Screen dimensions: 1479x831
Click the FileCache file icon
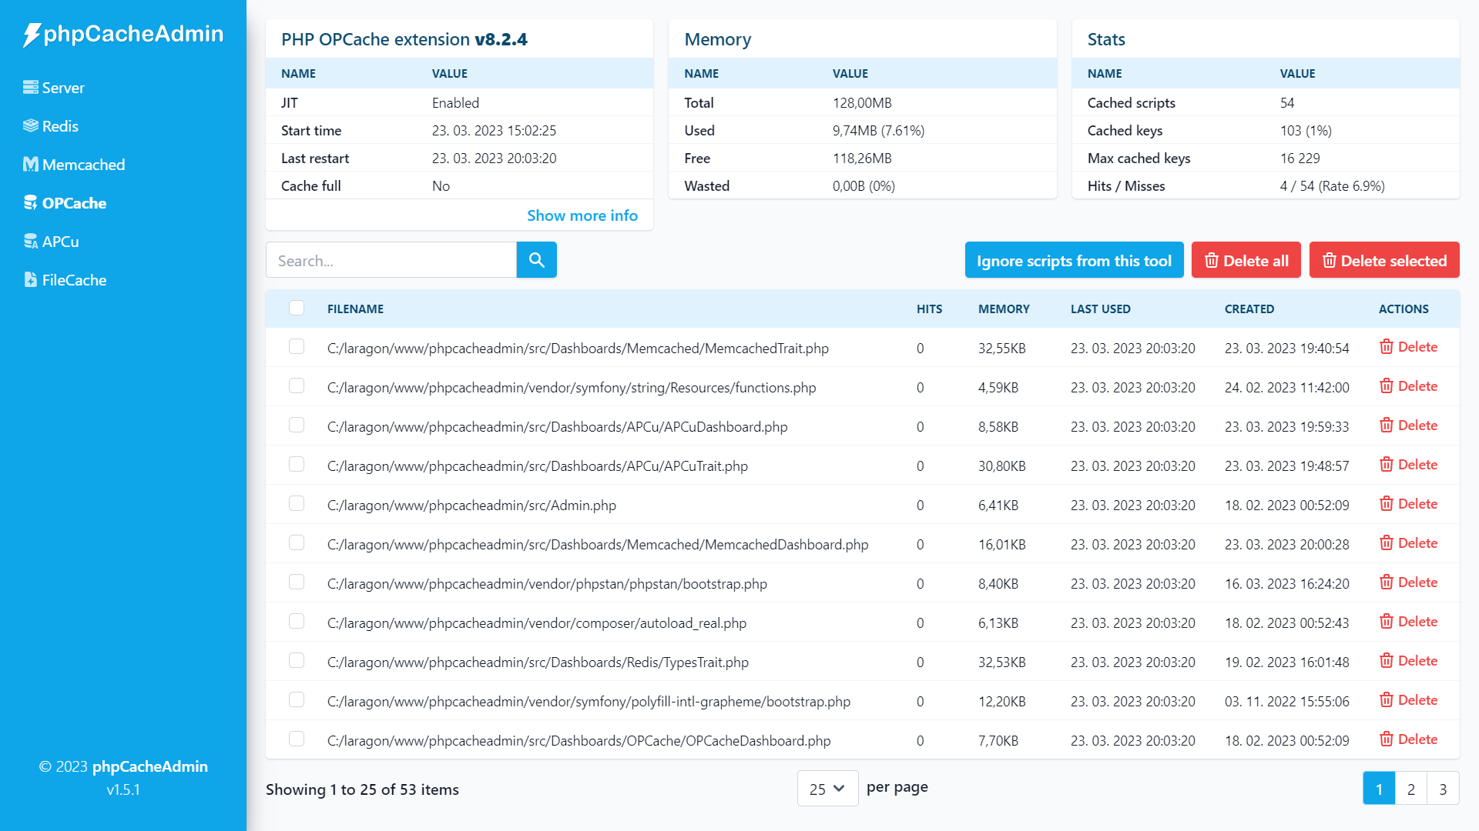click(x=31, y=280)
